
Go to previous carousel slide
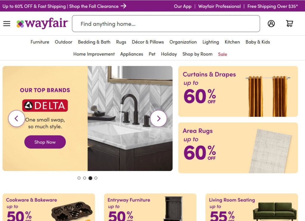click(x=16, y=118)
